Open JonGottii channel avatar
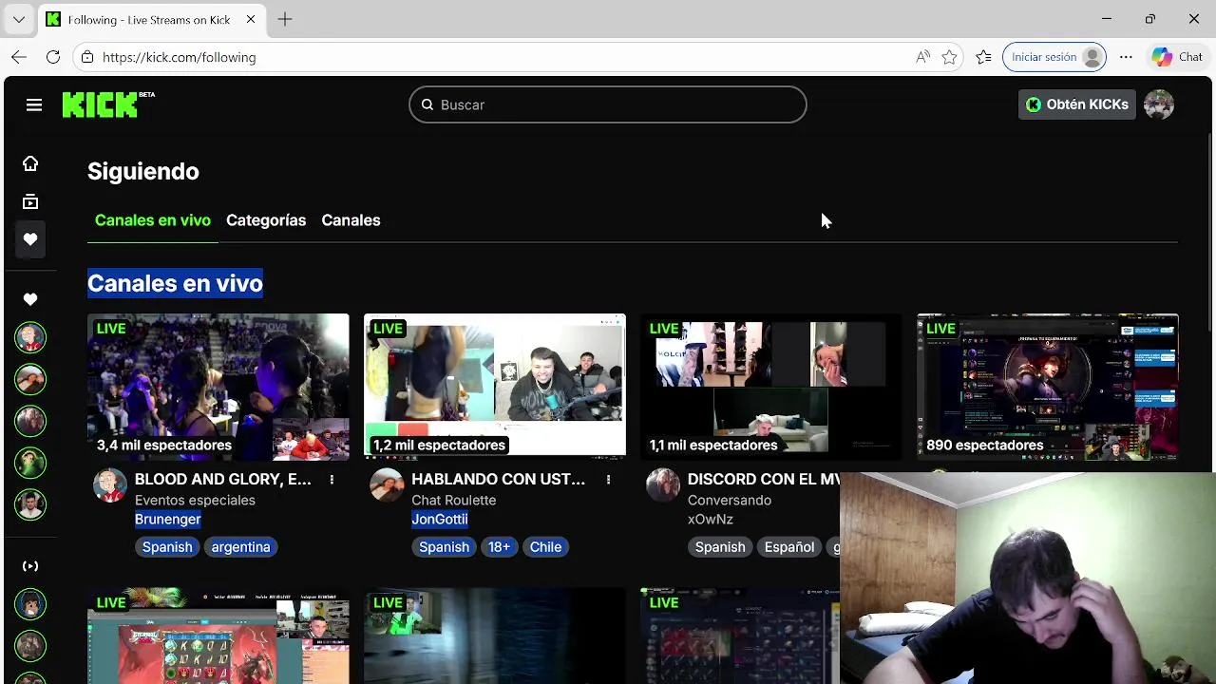 387,485
